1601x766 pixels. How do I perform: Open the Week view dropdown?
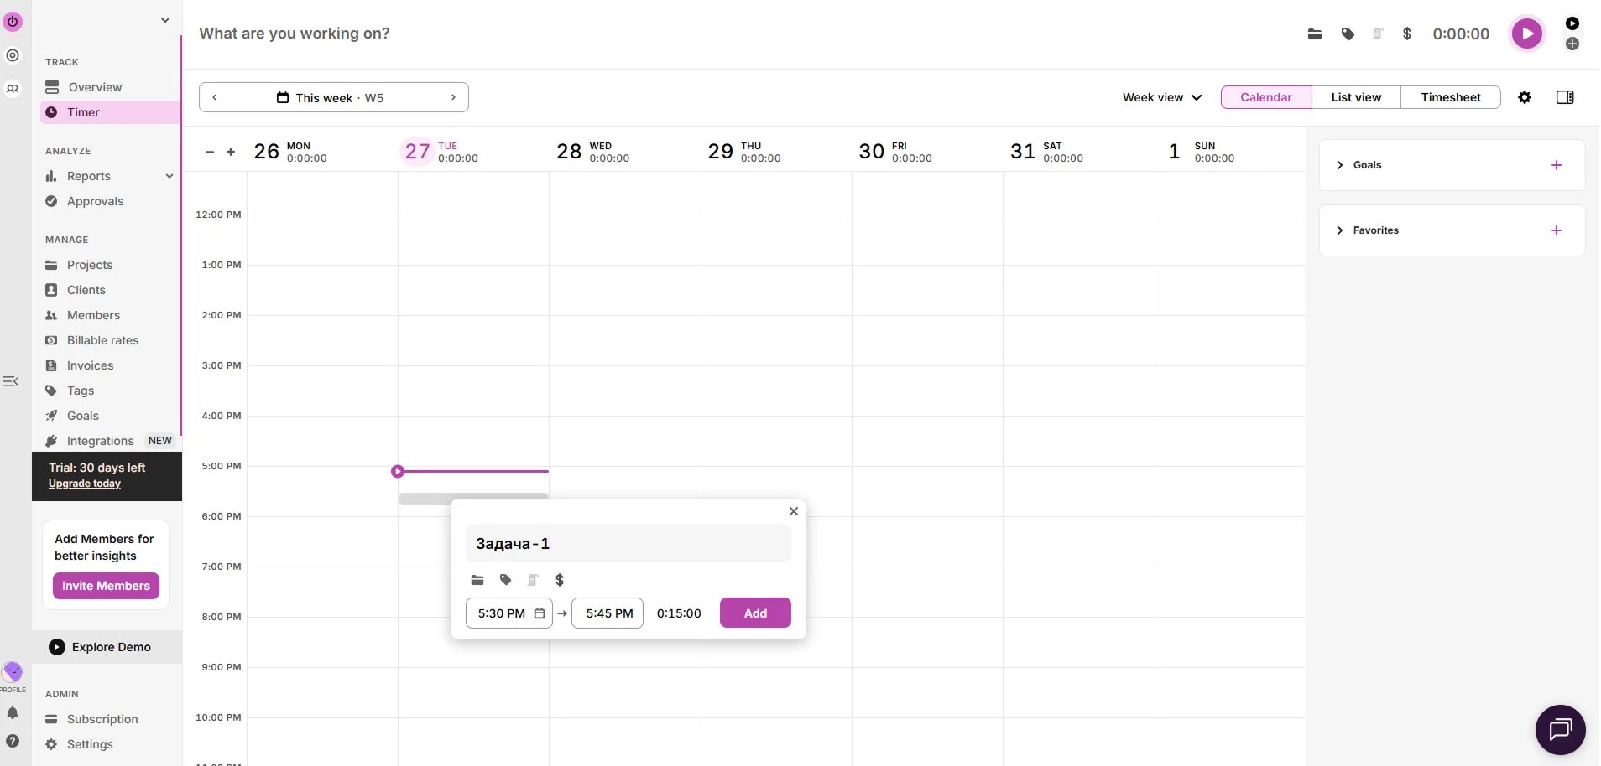[1162, 97]
